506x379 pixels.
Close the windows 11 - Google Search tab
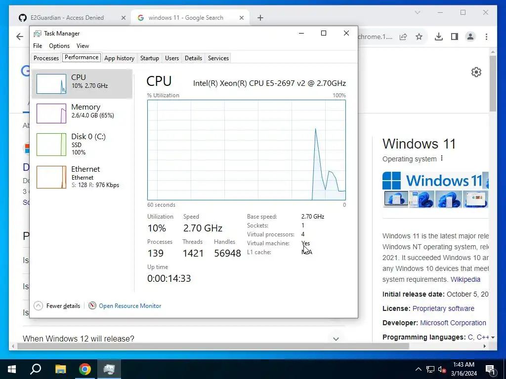point(241,18)
